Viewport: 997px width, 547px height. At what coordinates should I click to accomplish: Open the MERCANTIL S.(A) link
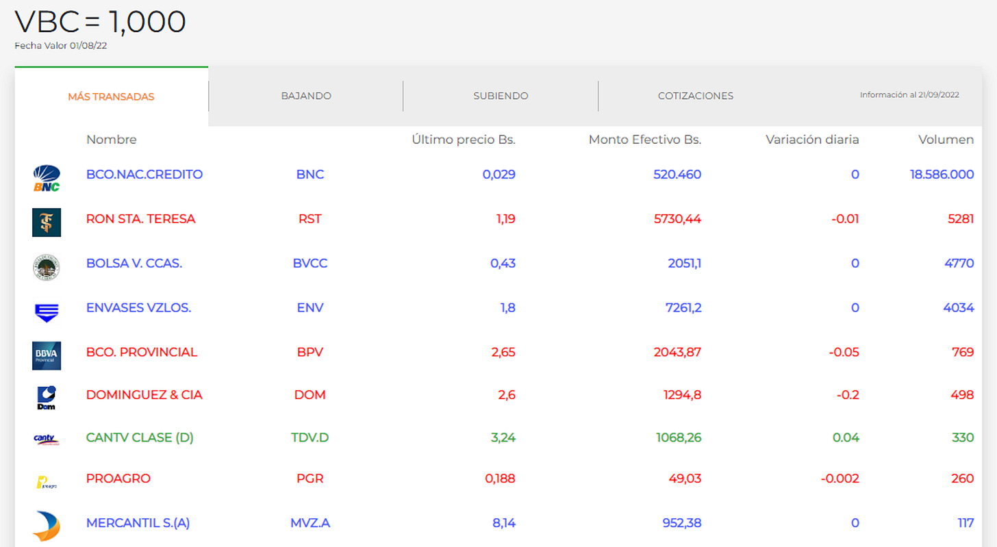click(138, 523)
